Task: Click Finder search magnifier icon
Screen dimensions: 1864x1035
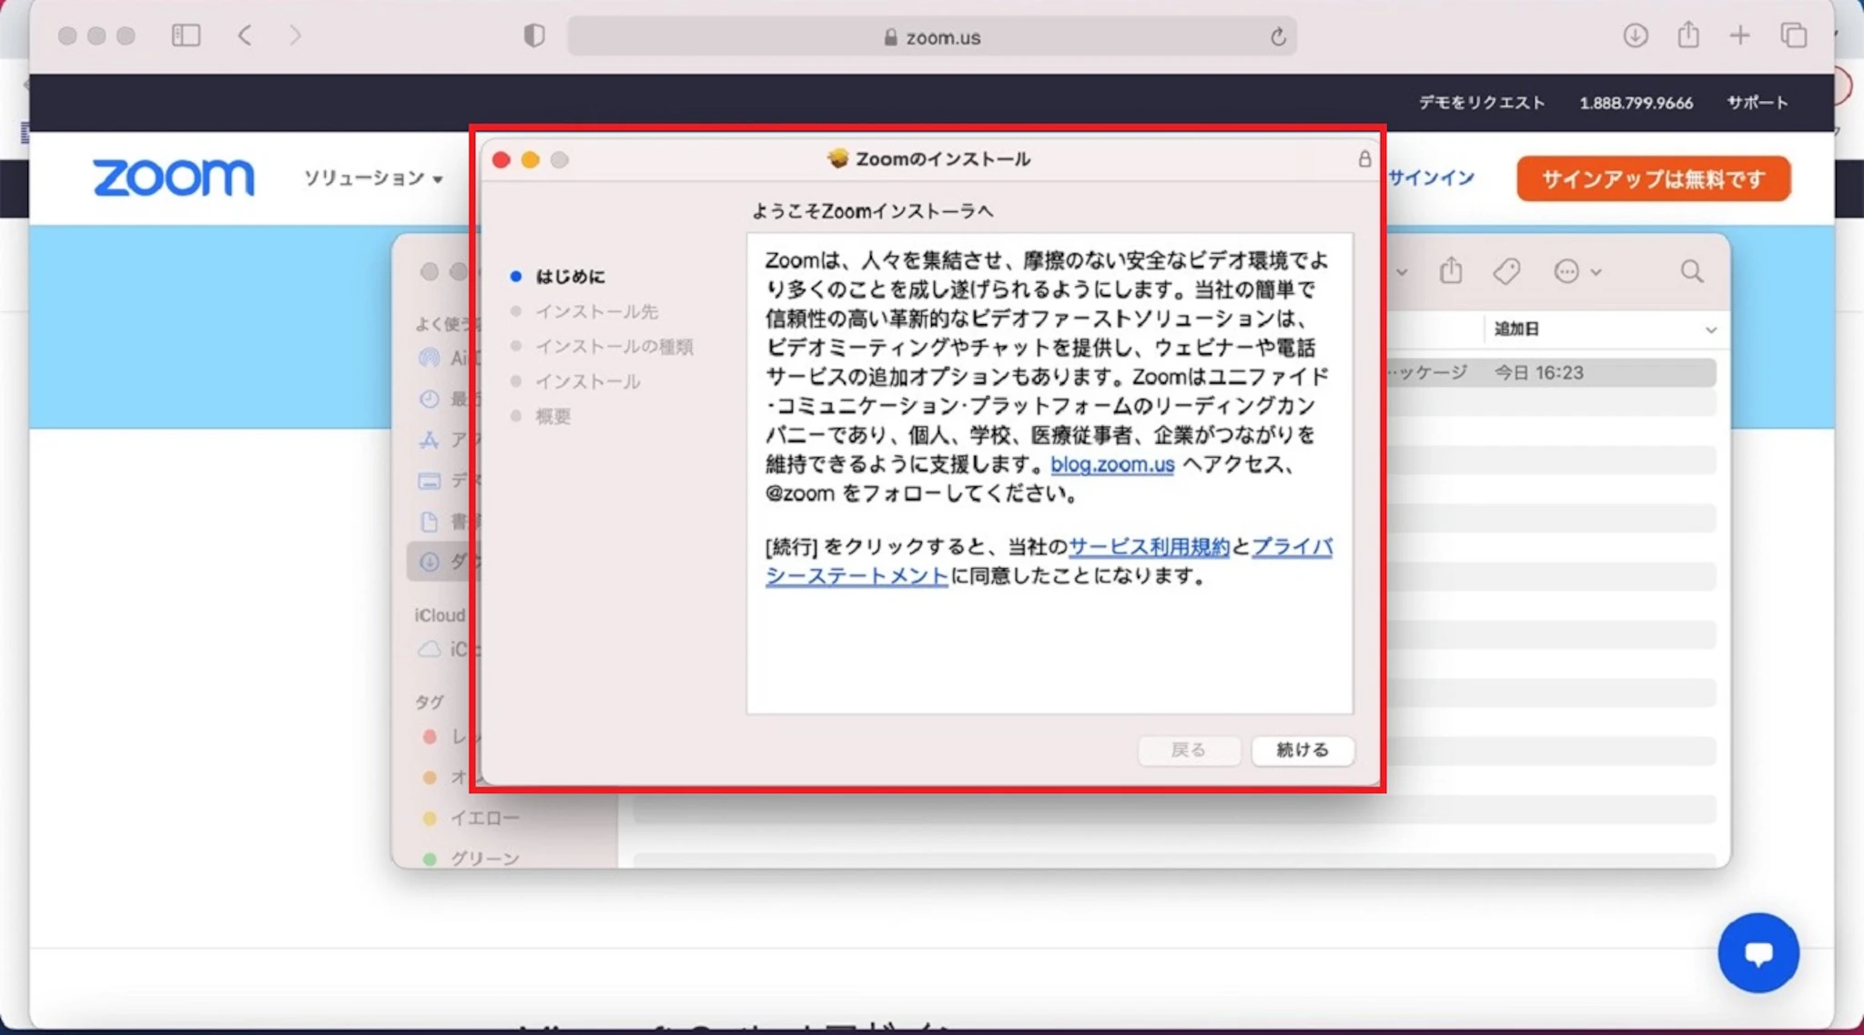Action: point(1691,271)
